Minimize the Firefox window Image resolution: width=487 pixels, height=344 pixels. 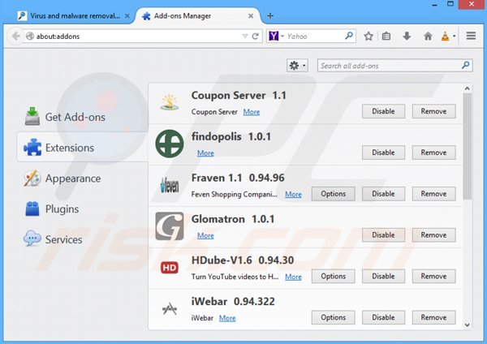[434, 4]
